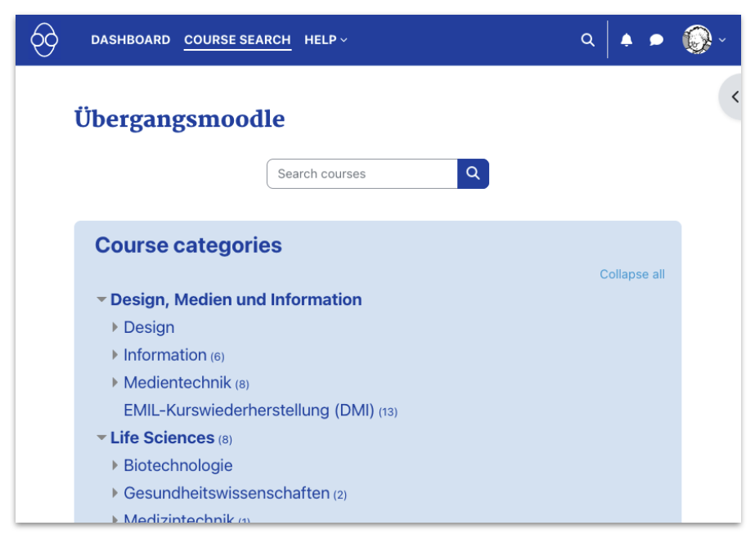This screenshot has height=539, width=755.
Task: Expand the Information subcategory arrow
Action: tap(115, 356)
